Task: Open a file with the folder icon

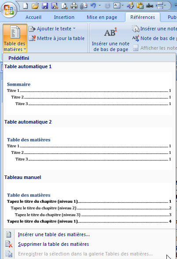Action: tap(35, 6)
